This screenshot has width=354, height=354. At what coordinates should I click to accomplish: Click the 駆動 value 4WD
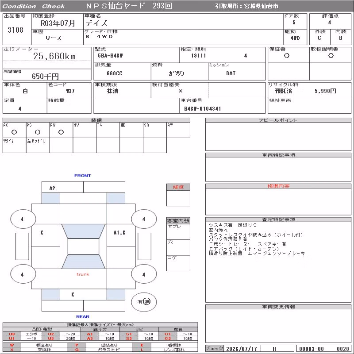295,38
